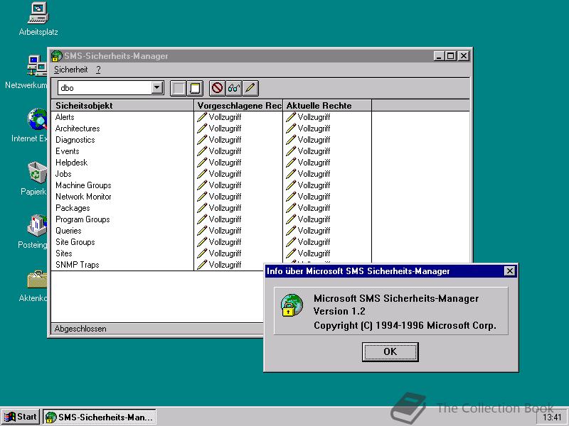Open the Arbeitsplatz desktop icon
This screenshot has height=426, width=569.
pos(38,19)
